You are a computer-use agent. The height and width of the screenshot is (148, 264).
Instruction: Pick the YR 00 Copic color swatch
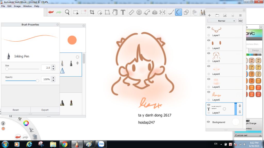click(252, 61)
